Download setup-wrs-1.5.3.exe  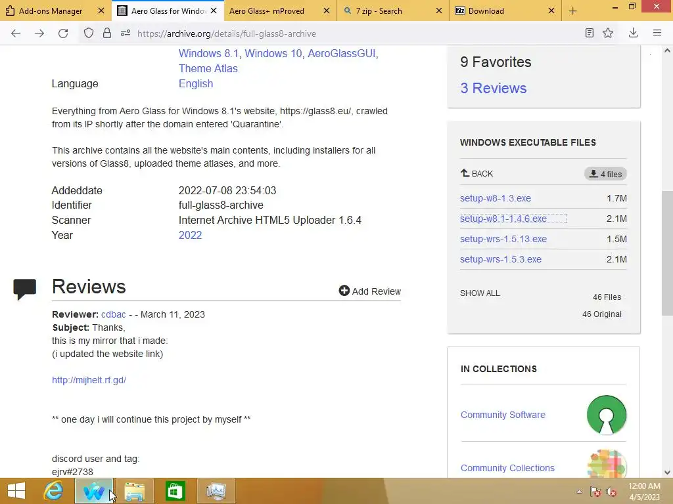point(500,259)
